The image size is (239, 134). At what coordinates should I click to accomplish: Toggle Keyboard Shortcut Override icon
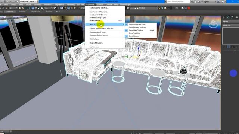[x=62, y=8]
